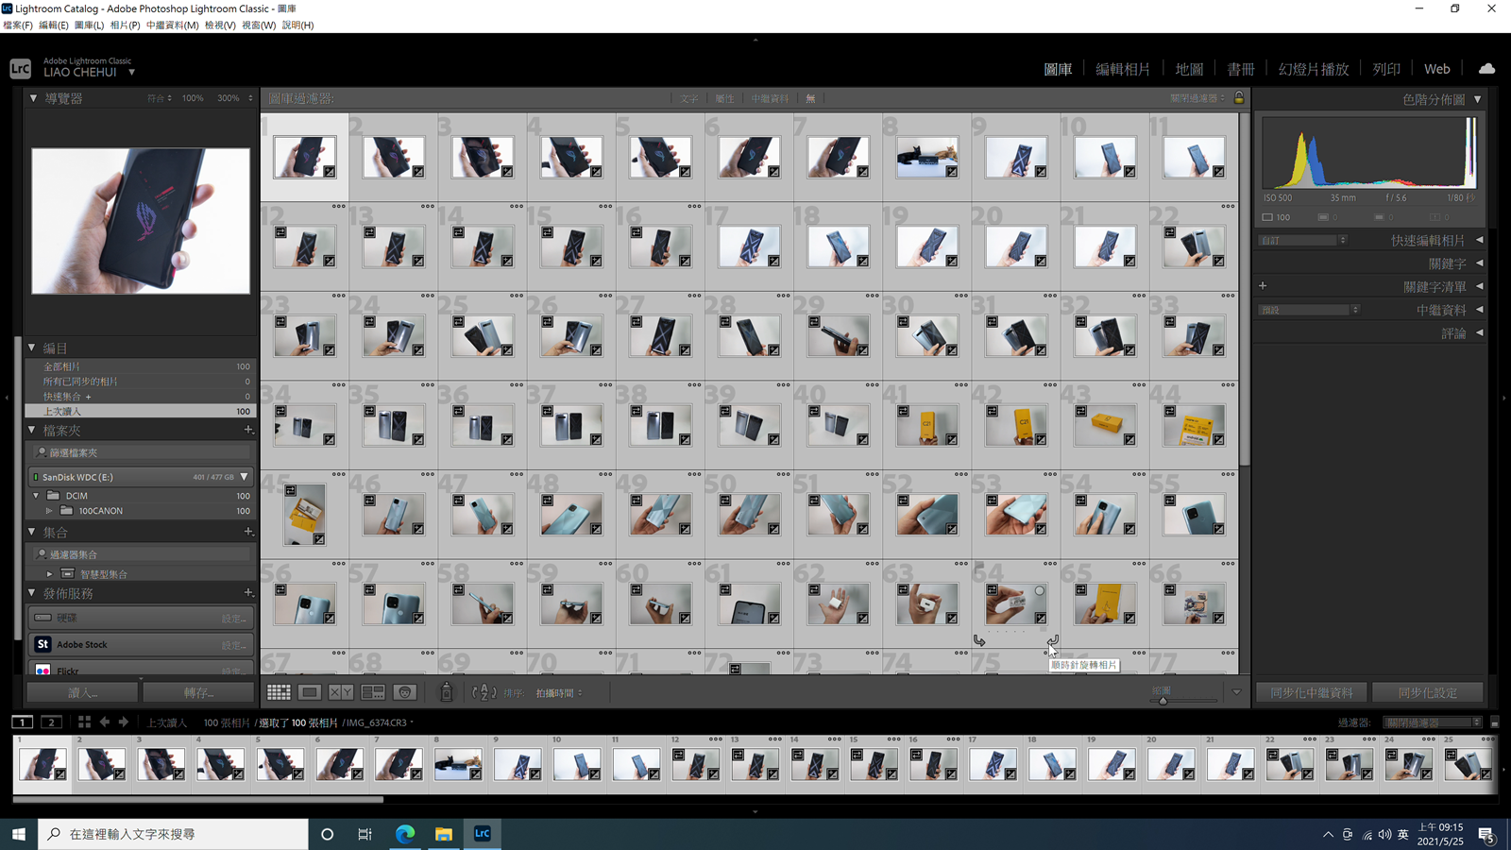This screenshot has width=1511, height=850.
Task: Expand the 快速編輯相片 panel
Action: pyautogui.click(x=1479, y=240)
